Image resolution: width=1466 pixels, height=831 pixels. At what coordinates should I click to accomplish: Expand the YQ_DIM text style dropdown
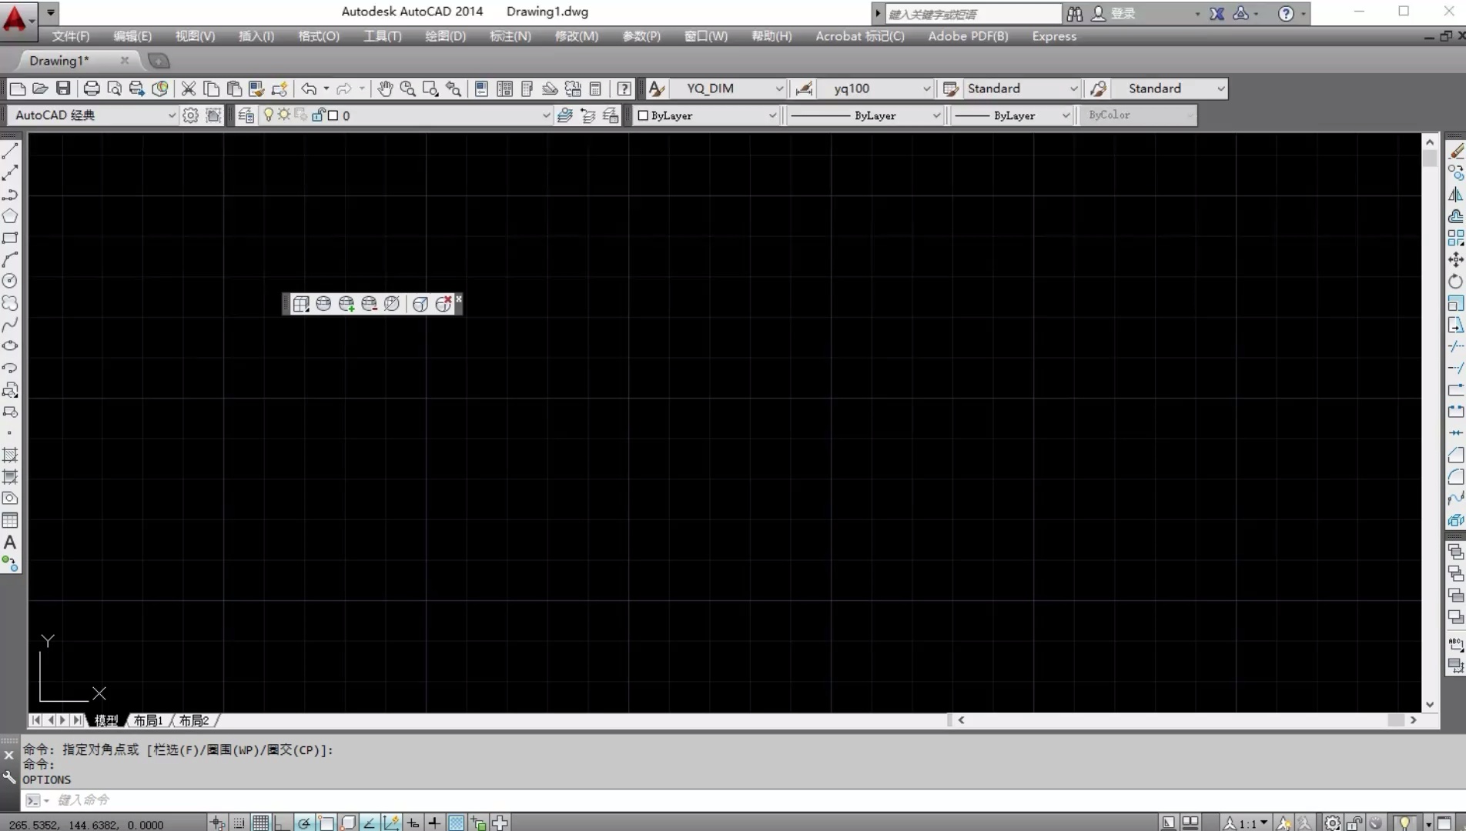[778, 88]
